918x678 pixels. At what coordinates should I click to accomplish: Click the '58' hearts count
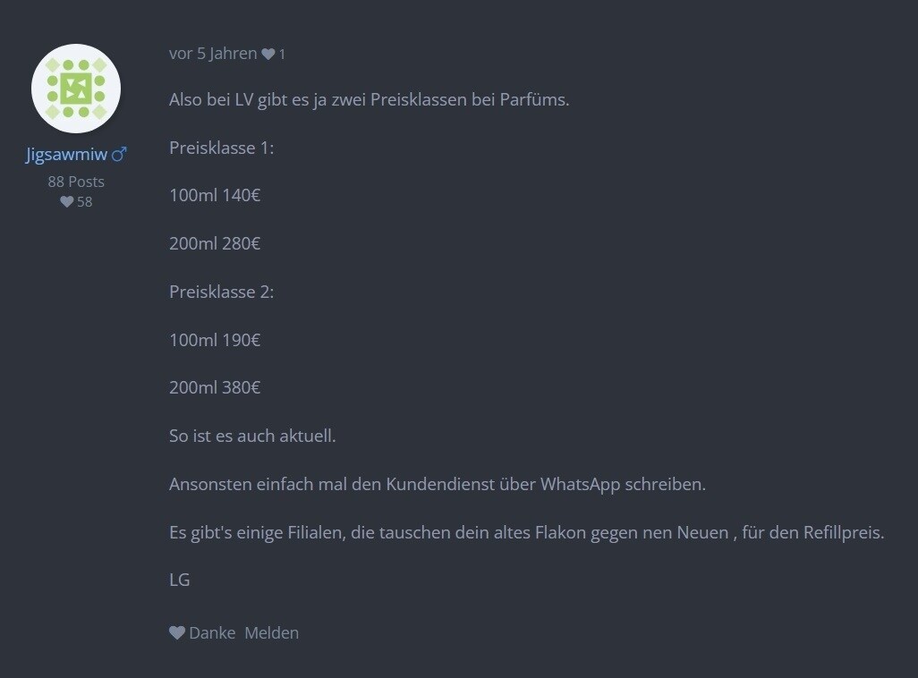coord(85,201)
